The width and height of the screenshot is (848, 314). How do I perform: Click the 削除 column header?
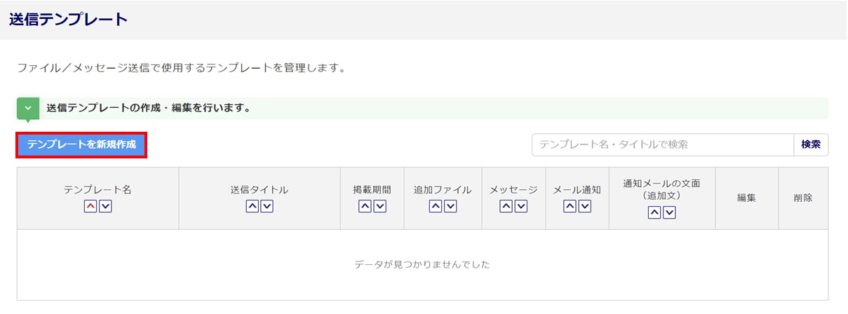(x=803, y=198)
